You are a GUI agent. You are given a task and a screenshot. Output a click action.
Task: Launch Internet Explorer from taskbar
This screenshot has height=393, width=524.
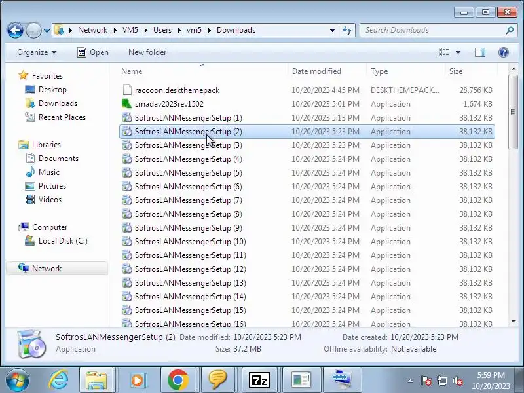point(59,381)
